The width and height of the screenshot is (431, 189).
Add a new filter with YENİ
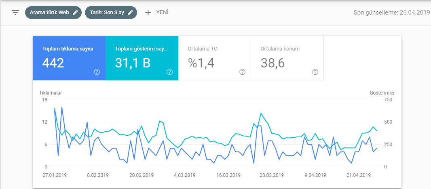[157, 13]
